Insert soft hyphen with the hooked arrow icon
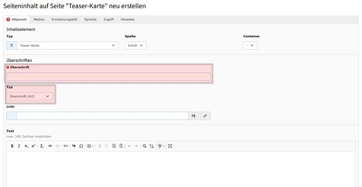 [x=74, y=146]
